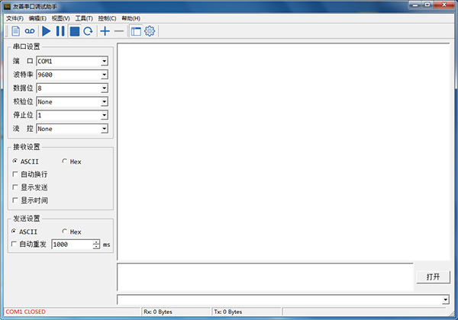Screen dimensions: 458x320
Task: Expand the 校验位 None dropdown
Action: [x=104, y=102]
